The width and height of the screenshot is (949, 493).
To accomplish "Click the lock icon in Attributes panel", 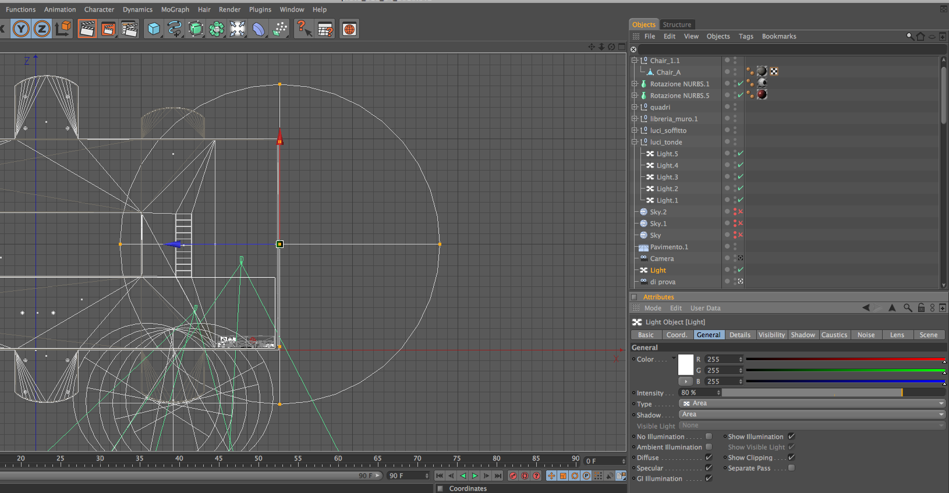I will coord(921,308).
